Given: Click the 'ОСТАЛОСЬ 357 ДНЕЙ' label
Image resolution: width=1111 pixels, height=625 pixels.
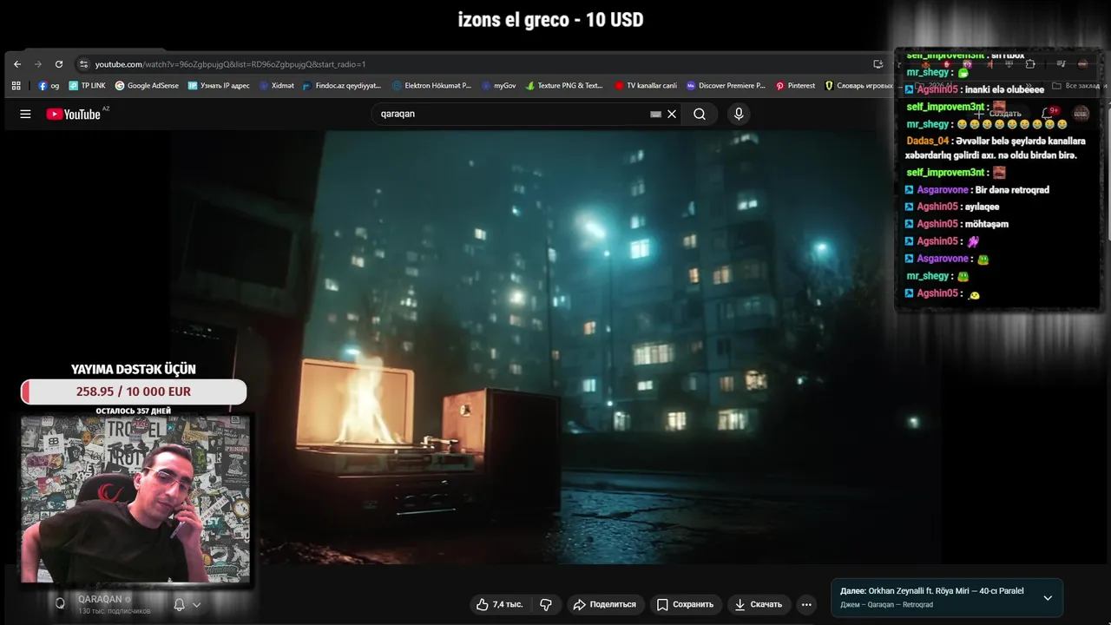Looking at the screenshot, I should pyautogui.click(x=134, y=411).
